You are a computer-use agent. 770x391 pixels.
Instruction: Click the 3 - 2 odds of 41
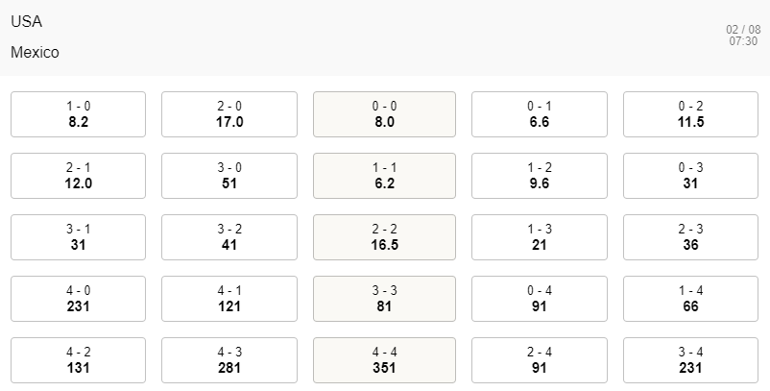tap(229, 237)
